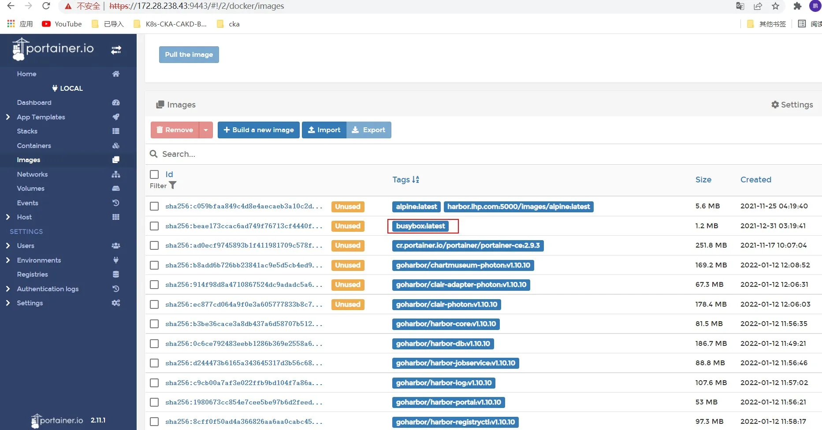822x430 pixels.
Task: Expand the App Templates sidebar chevron
Action: click(x=8, y=117)
